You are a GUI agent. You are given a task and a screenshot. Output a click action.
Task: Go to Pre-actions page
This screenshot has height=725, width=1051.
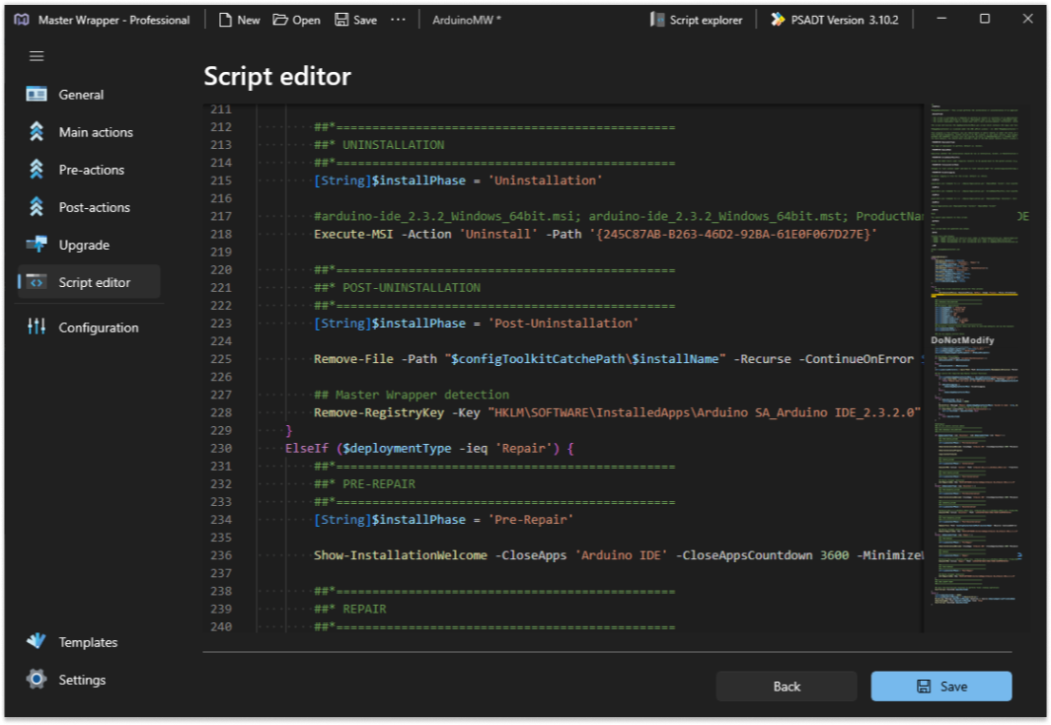point(91,170)
